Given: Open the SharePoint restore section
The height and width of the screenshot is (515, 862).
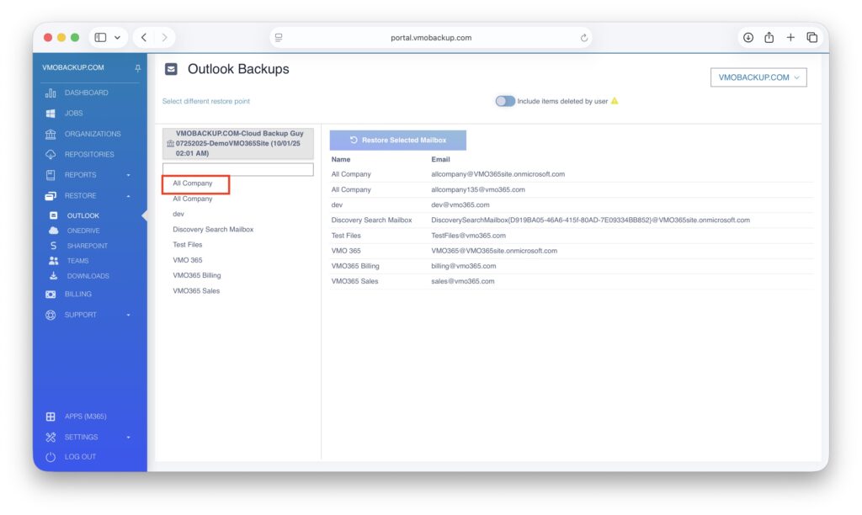Looking at the screenshot, I should 87,246.
